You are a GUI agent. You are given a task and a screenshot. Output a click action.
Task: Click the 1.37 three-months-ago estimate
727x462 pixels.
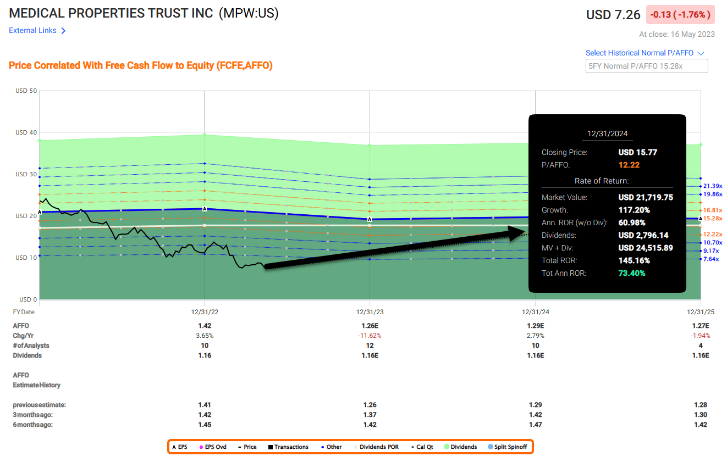(370, 415)
